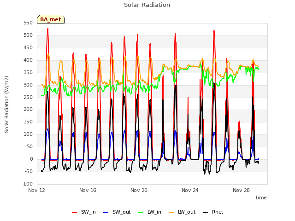Click the 350 y-axis tick label
This screenshot has height=221, width=295.
(x=28, y=73)
